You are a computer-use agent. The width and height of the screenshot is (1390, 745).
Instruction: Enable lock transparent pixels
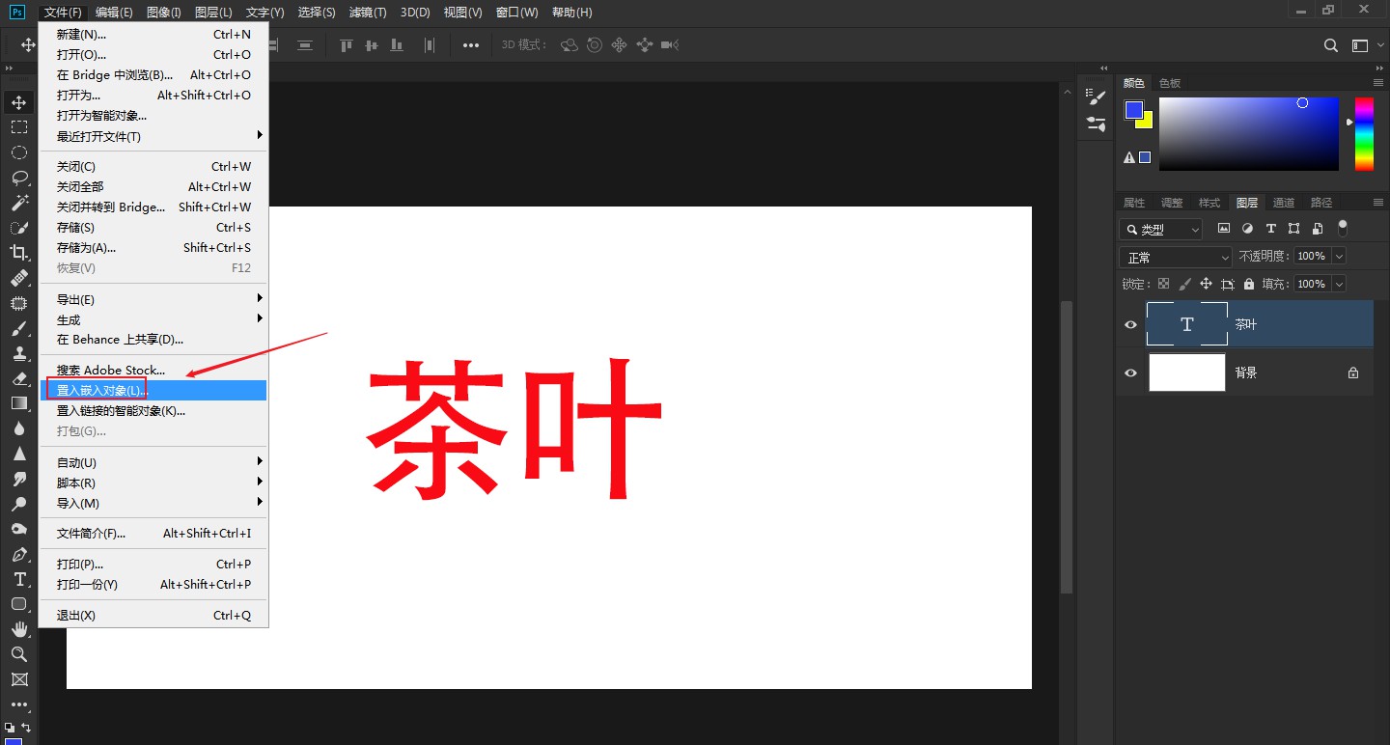pos(1164,283)
